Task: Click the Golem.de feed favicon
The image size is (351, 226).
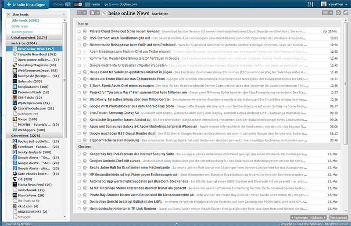Action: 15,81
